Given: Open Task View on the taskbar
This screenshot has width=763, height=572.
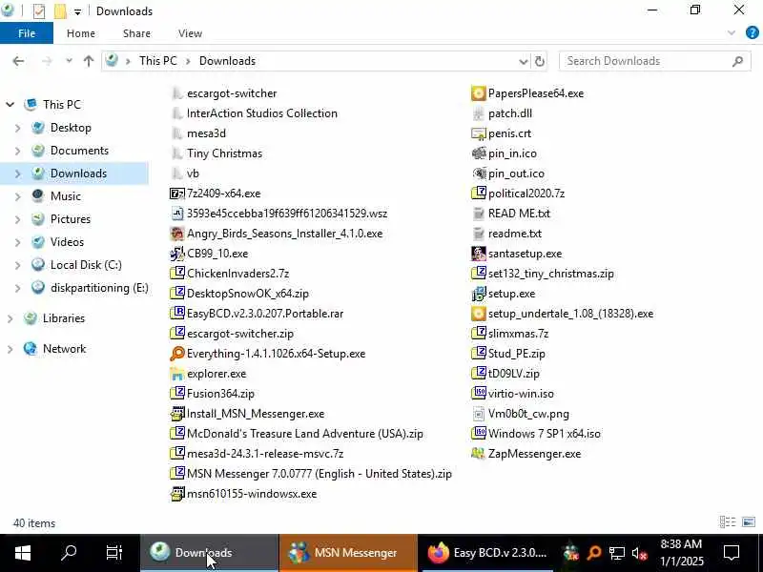Looking at the screenshot, I should 114,553.
